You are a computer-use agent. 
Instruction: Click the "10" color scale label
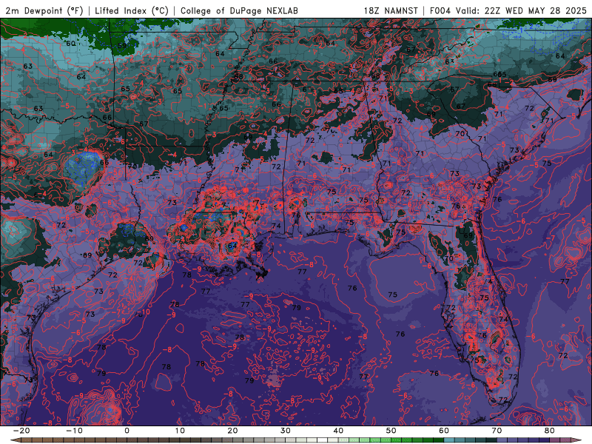[x=180, y=431]
